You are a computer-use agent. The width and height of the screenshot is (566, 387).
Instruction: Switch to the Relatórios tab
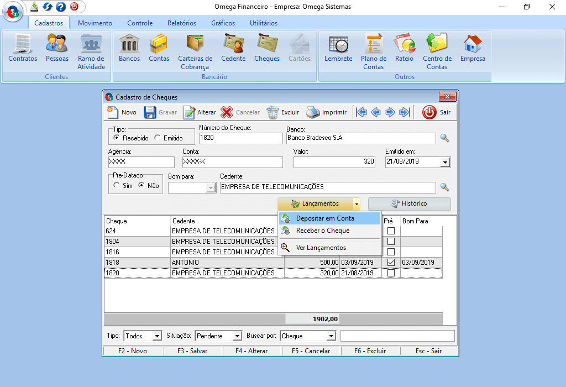pyautogui.click(x=182, y=23)
